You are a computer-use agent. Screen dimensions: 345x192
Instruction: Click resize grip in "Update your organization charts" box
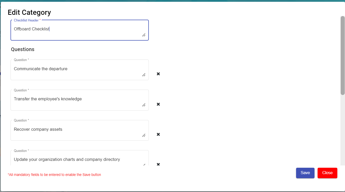coord(144,165)
